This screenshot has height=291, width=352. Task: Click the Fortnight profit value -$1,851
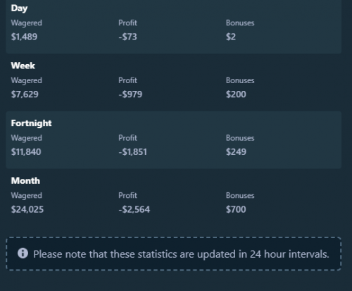[133, 151]
